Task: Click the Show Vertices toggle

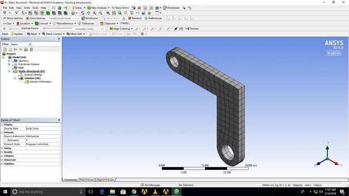Action: (13, 18)
